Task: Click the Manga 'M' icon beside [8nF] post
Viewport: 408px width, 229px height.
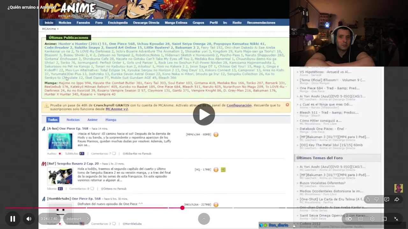Action: (44, 164)
